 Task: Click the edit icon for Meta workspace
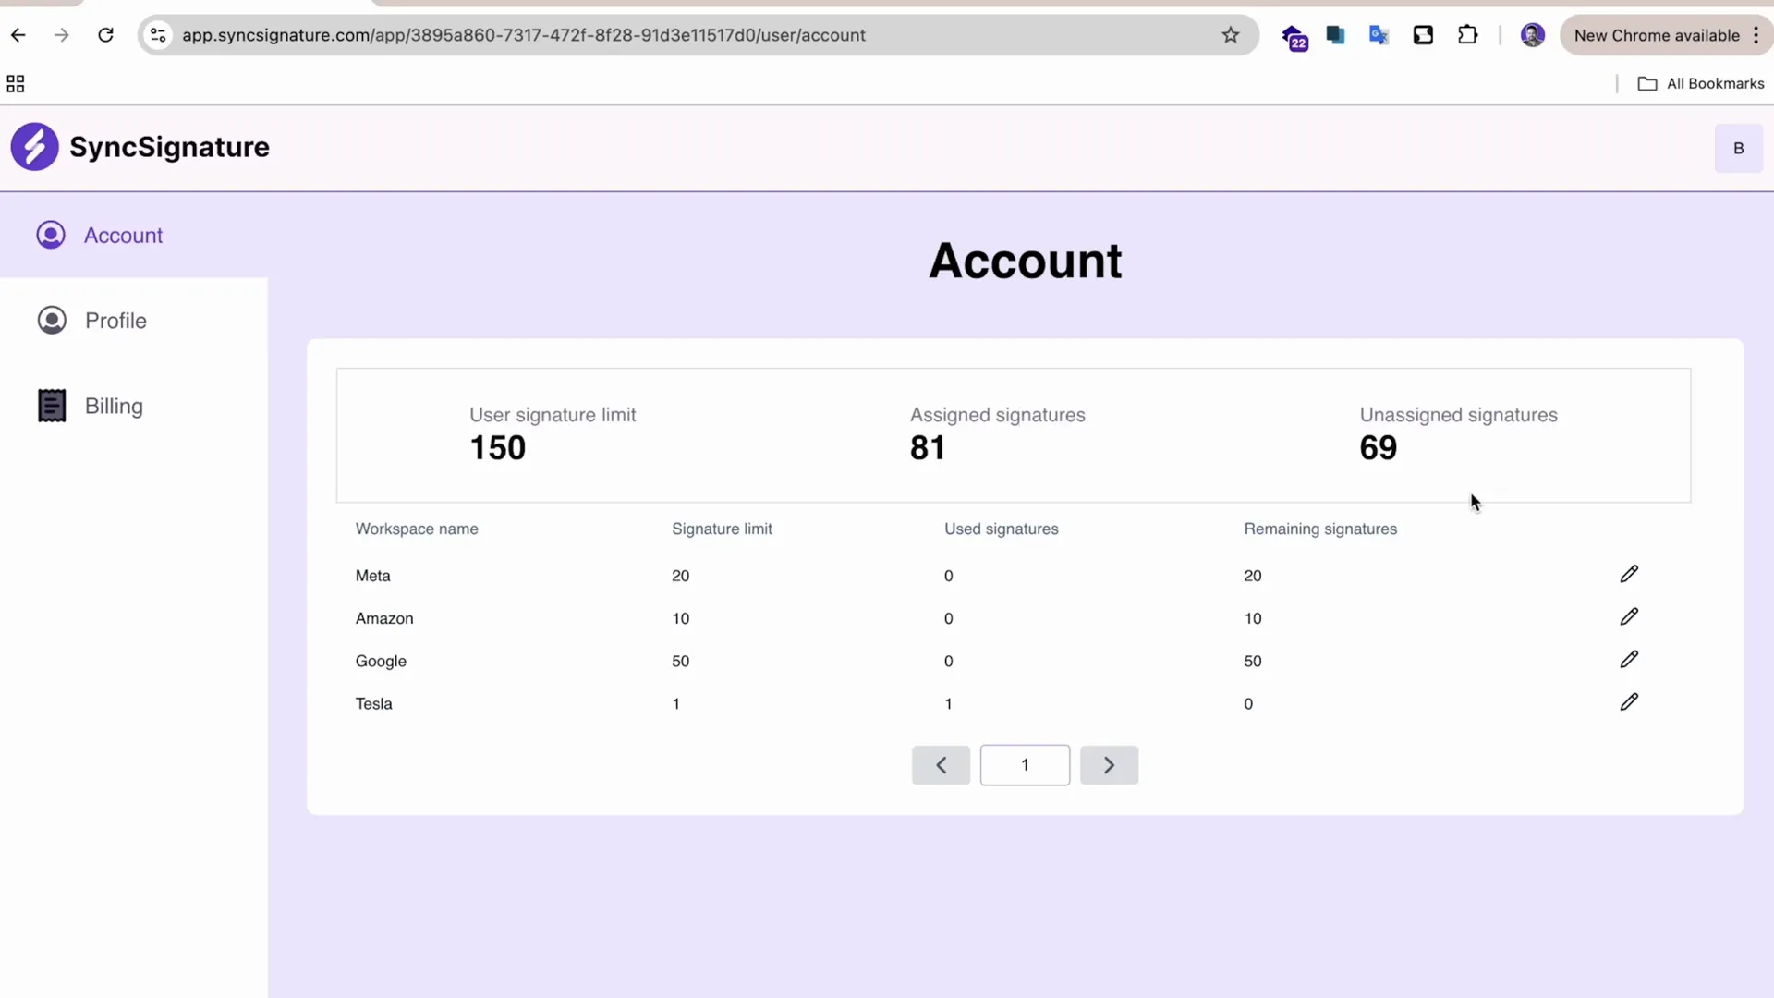pyautogui.click(x=1629, y=574)
